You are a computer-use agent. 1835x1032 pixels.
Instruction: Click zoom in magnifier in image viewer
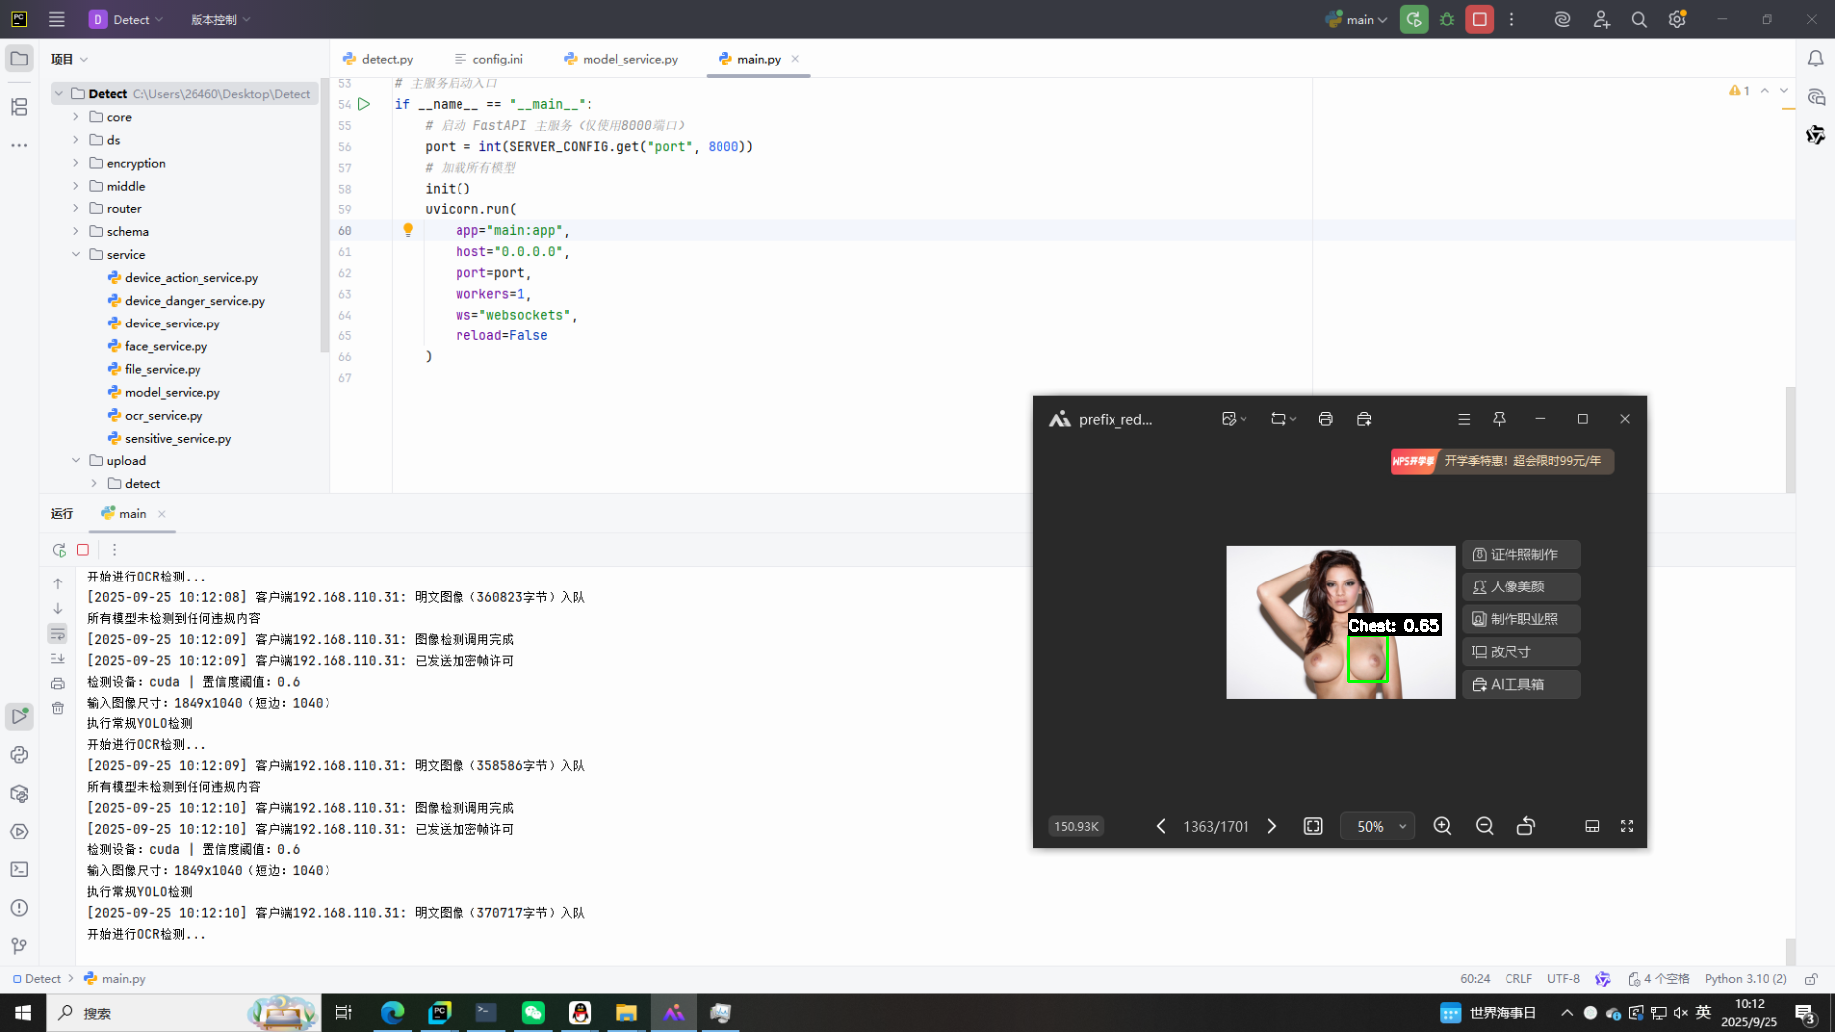(x=1442, y=826)
